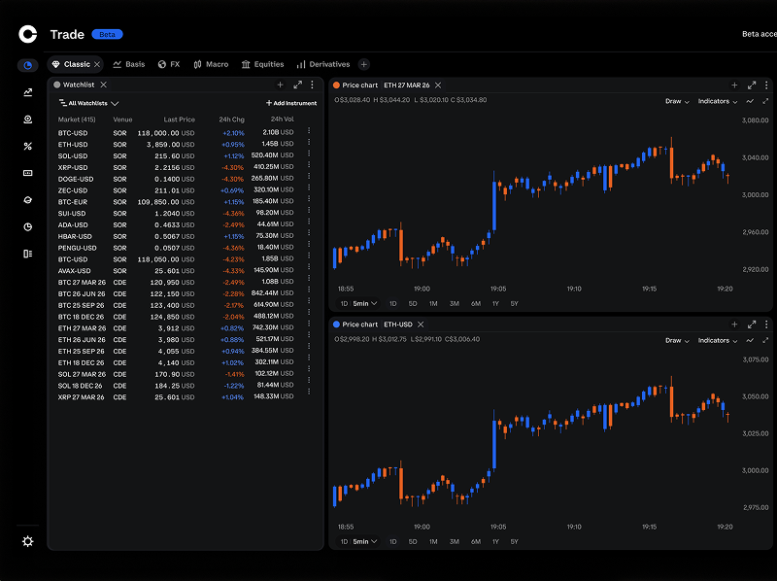
Task: Click the clock history icon in sidebar
Action: [x=26, y=227]
